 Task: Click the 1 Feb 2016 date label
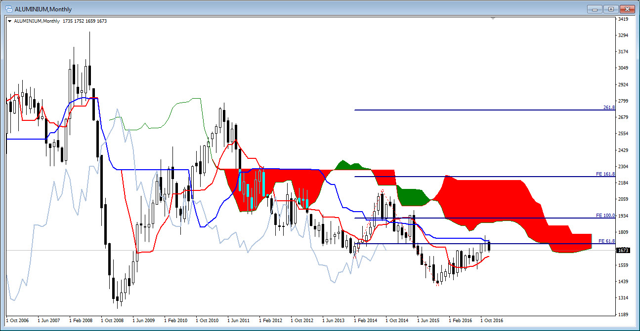point(461,321)
